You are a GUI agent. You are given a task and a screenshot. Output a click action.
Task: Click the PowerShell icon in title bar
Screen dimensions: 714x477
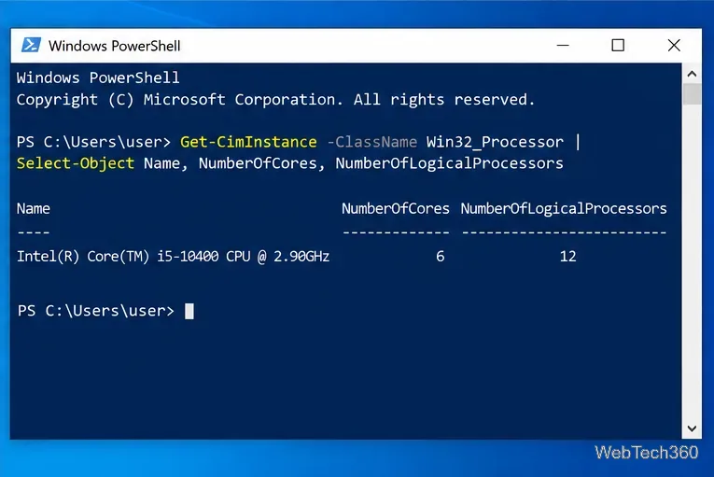coord(31,45)
